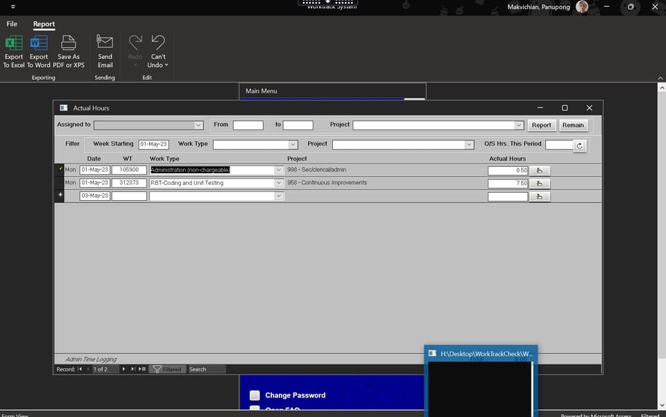Viewport: 666px width, 417px height.
Task: Click the new row's empty WT field
Action: pos(129,196)
